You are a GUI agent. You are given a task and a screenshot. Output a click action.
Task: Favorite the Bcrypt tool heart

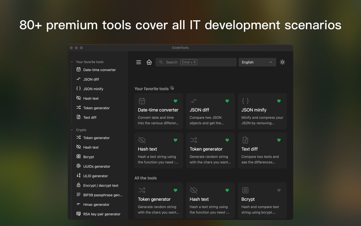pos(279,190)
